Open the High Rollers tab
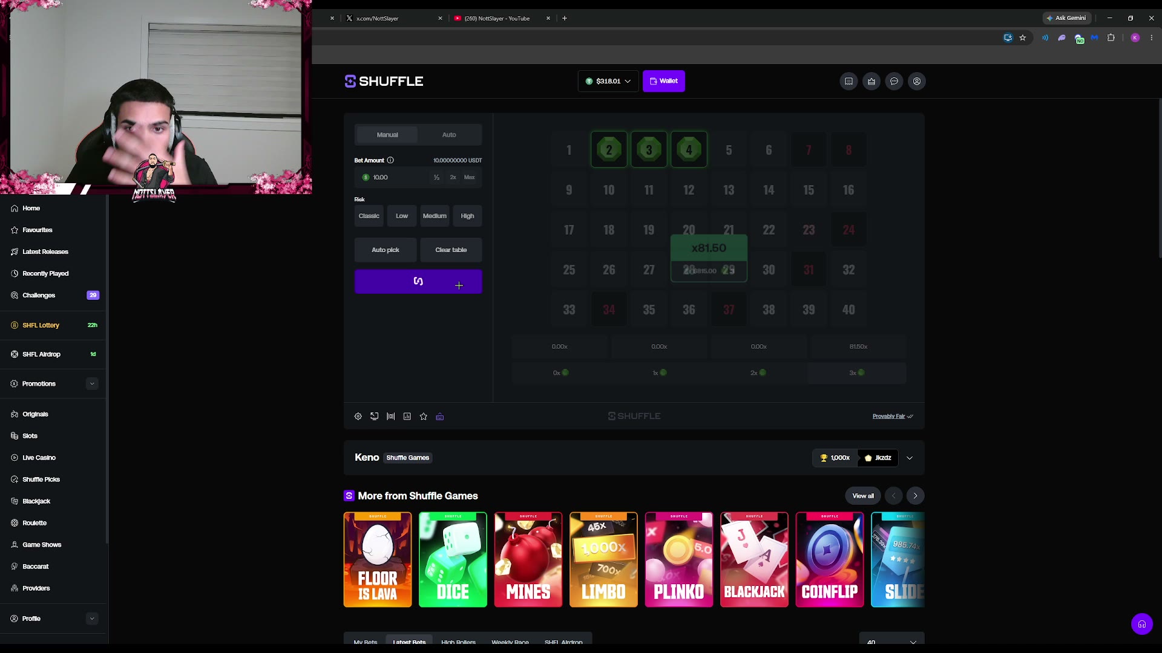The width and height of the screenshot is (1162, 653). (x=458, y=642)
